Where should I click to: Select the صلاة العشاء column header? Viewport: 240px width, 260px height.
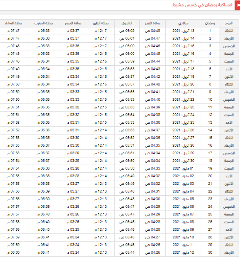click(x=13, y=23)
